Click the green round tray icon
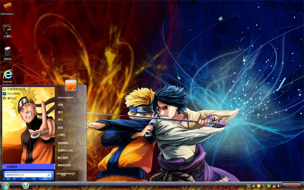The image size is (304, 190). 269,186
